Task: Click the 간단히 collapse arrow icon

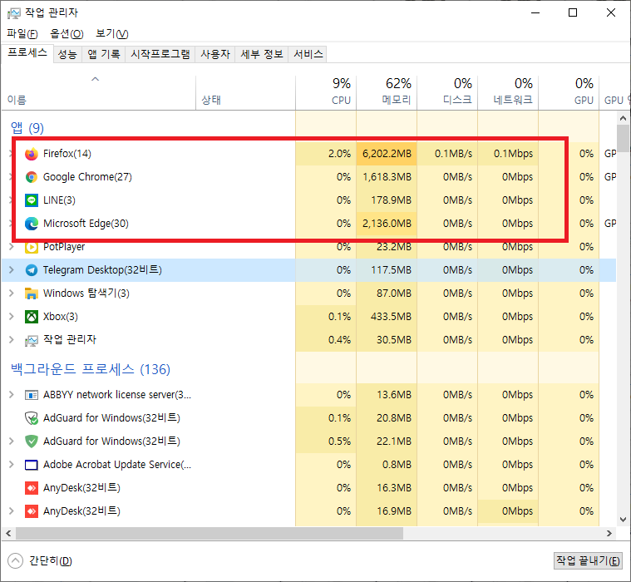Action: (x=15, y=561)
